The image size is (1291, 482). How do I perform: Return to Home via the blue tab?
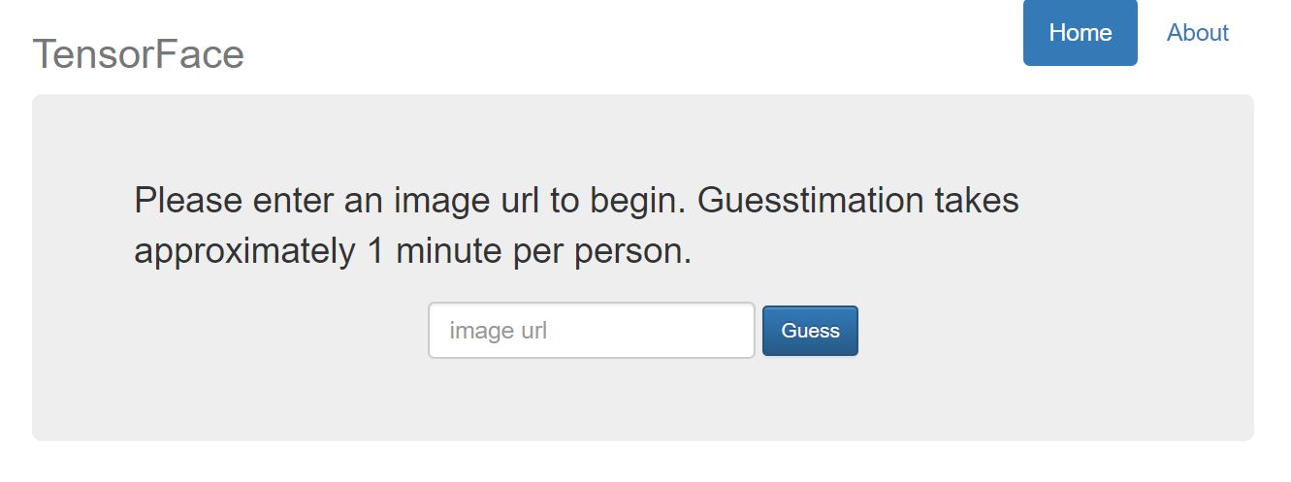pyautogui.click(x=1080, y=33)
